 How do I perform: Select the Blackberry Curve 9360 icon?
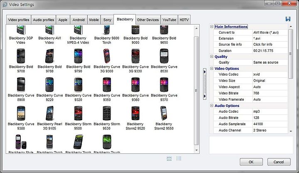135,84
